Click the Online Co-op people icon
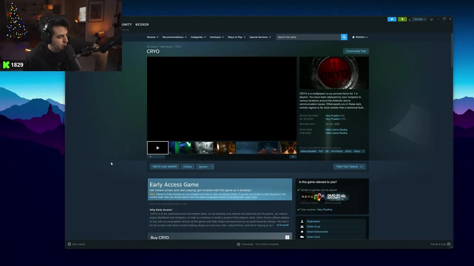This screenshot has width=474, height=266. (x=302, y=226)
